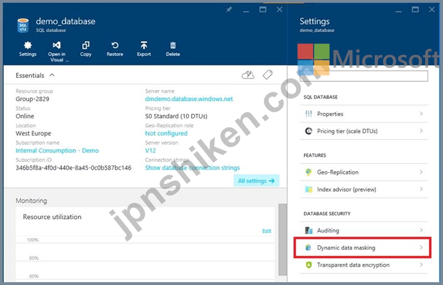Expand the Auditing chevron

[x=421, y=230]
